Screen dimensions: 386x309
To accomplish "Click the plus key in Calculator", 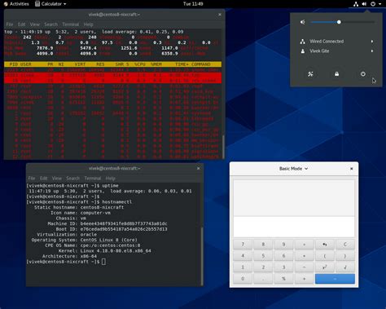I will (x=304, y=279).
